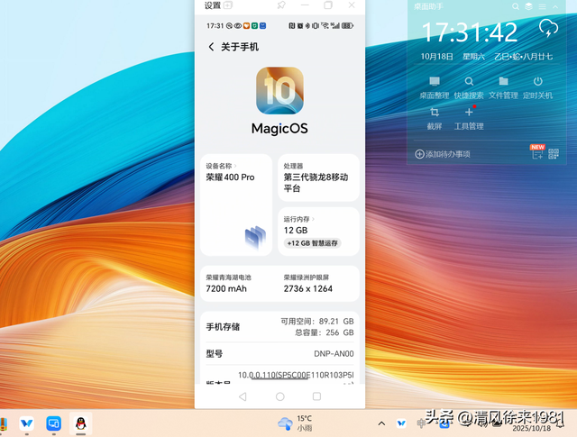The image size is (577, 437).
Task: Open search in 桌面助手 header
Action: point(516,6)
